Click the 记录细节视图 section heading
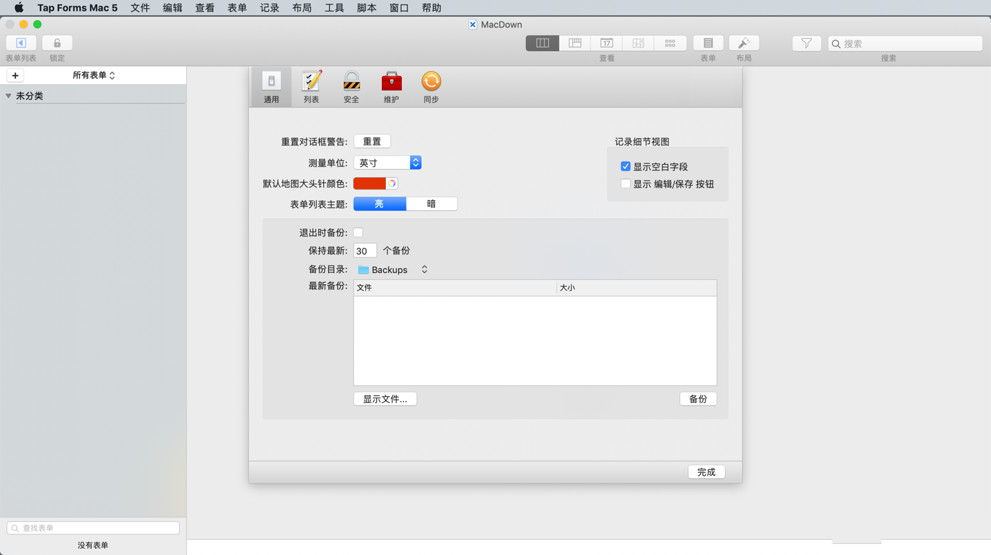 coord(642,141)
